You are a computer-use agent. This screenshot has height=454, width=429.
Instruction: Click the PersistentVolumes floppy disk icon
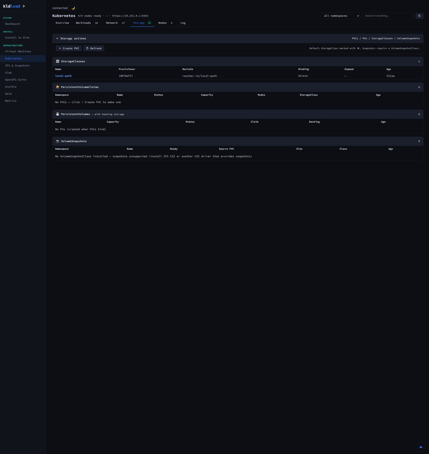point(57,114)
